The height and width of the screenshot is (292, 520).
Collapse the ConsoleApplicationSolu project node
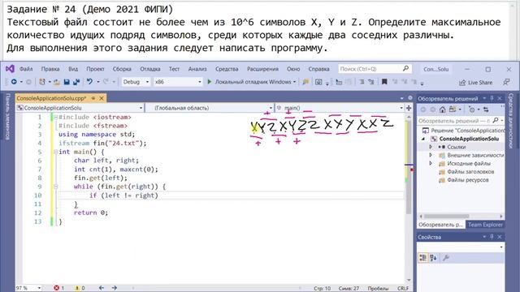coord(423,139)
